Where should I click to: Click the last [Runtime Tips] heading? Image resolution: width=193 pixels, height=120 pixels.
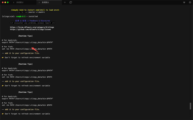pyautogui.click(x=25, y=92)
